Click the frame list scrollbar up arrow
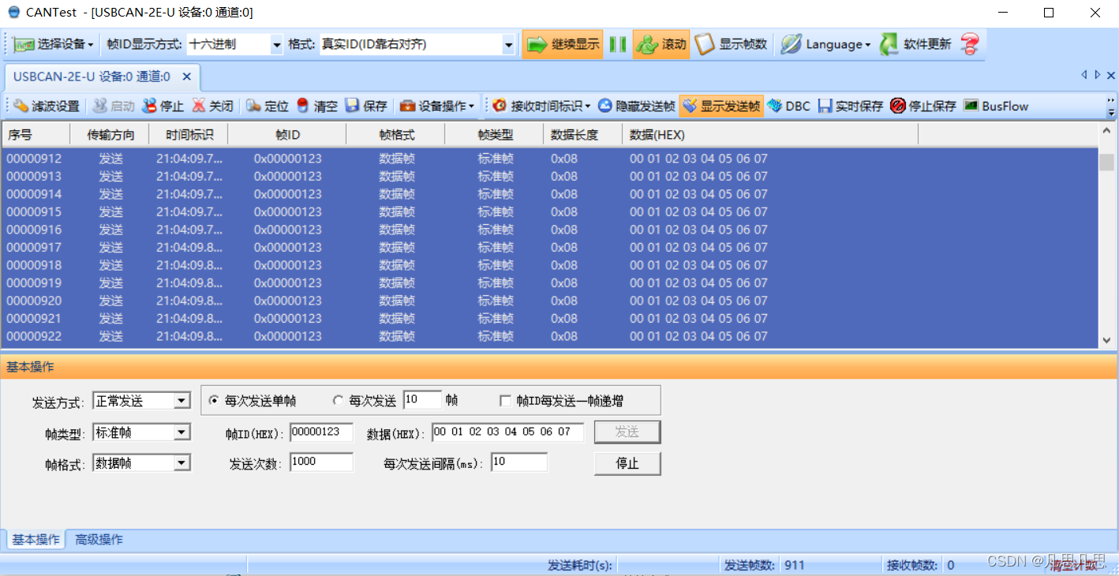Viewport: 1119px width, 576px height. click(1106, 129)
